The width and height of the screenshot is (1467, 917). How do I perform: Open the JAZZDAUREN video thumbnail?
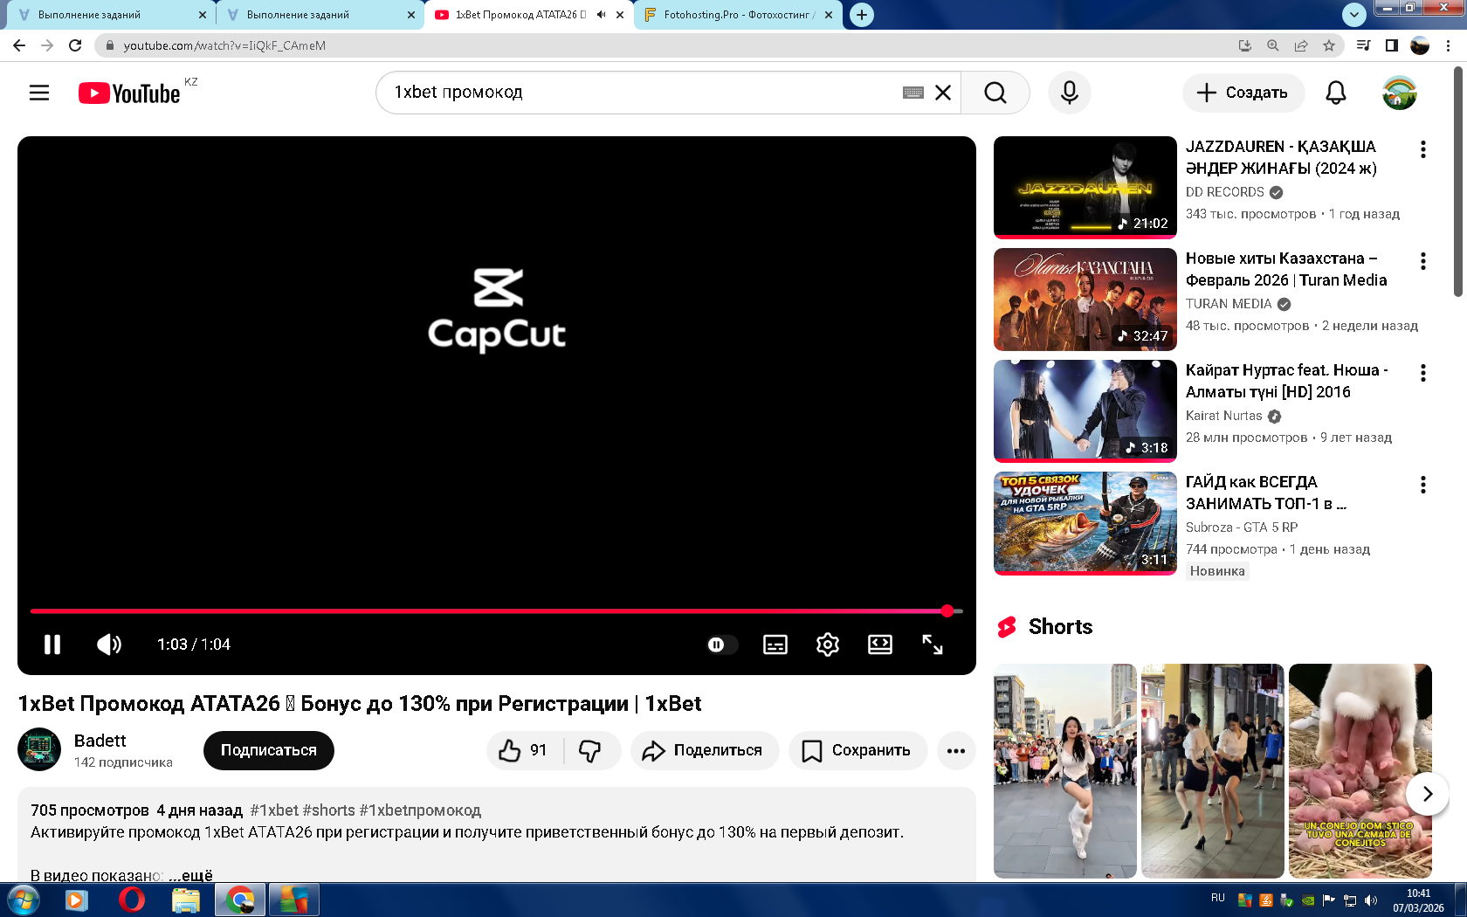pyautogui.click(x=1085, y=188)
